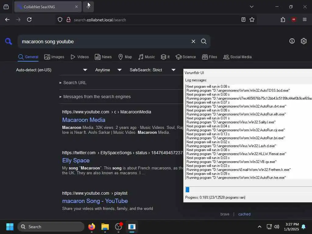Screen dimensions: 312x234
Task: Open the Elly Space result link
Action: point(76,160)
